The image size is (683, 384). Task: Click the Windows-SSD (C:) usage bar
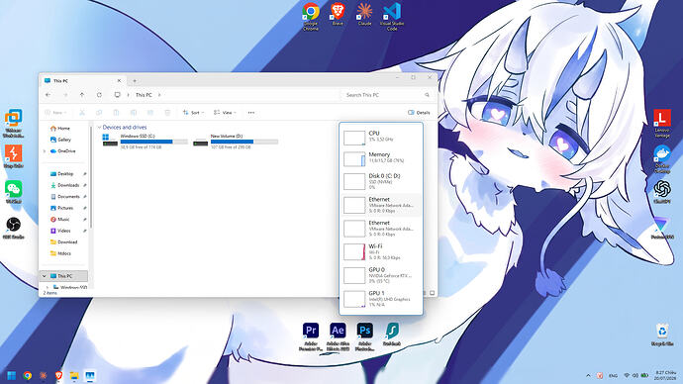(x=154, y=142)
